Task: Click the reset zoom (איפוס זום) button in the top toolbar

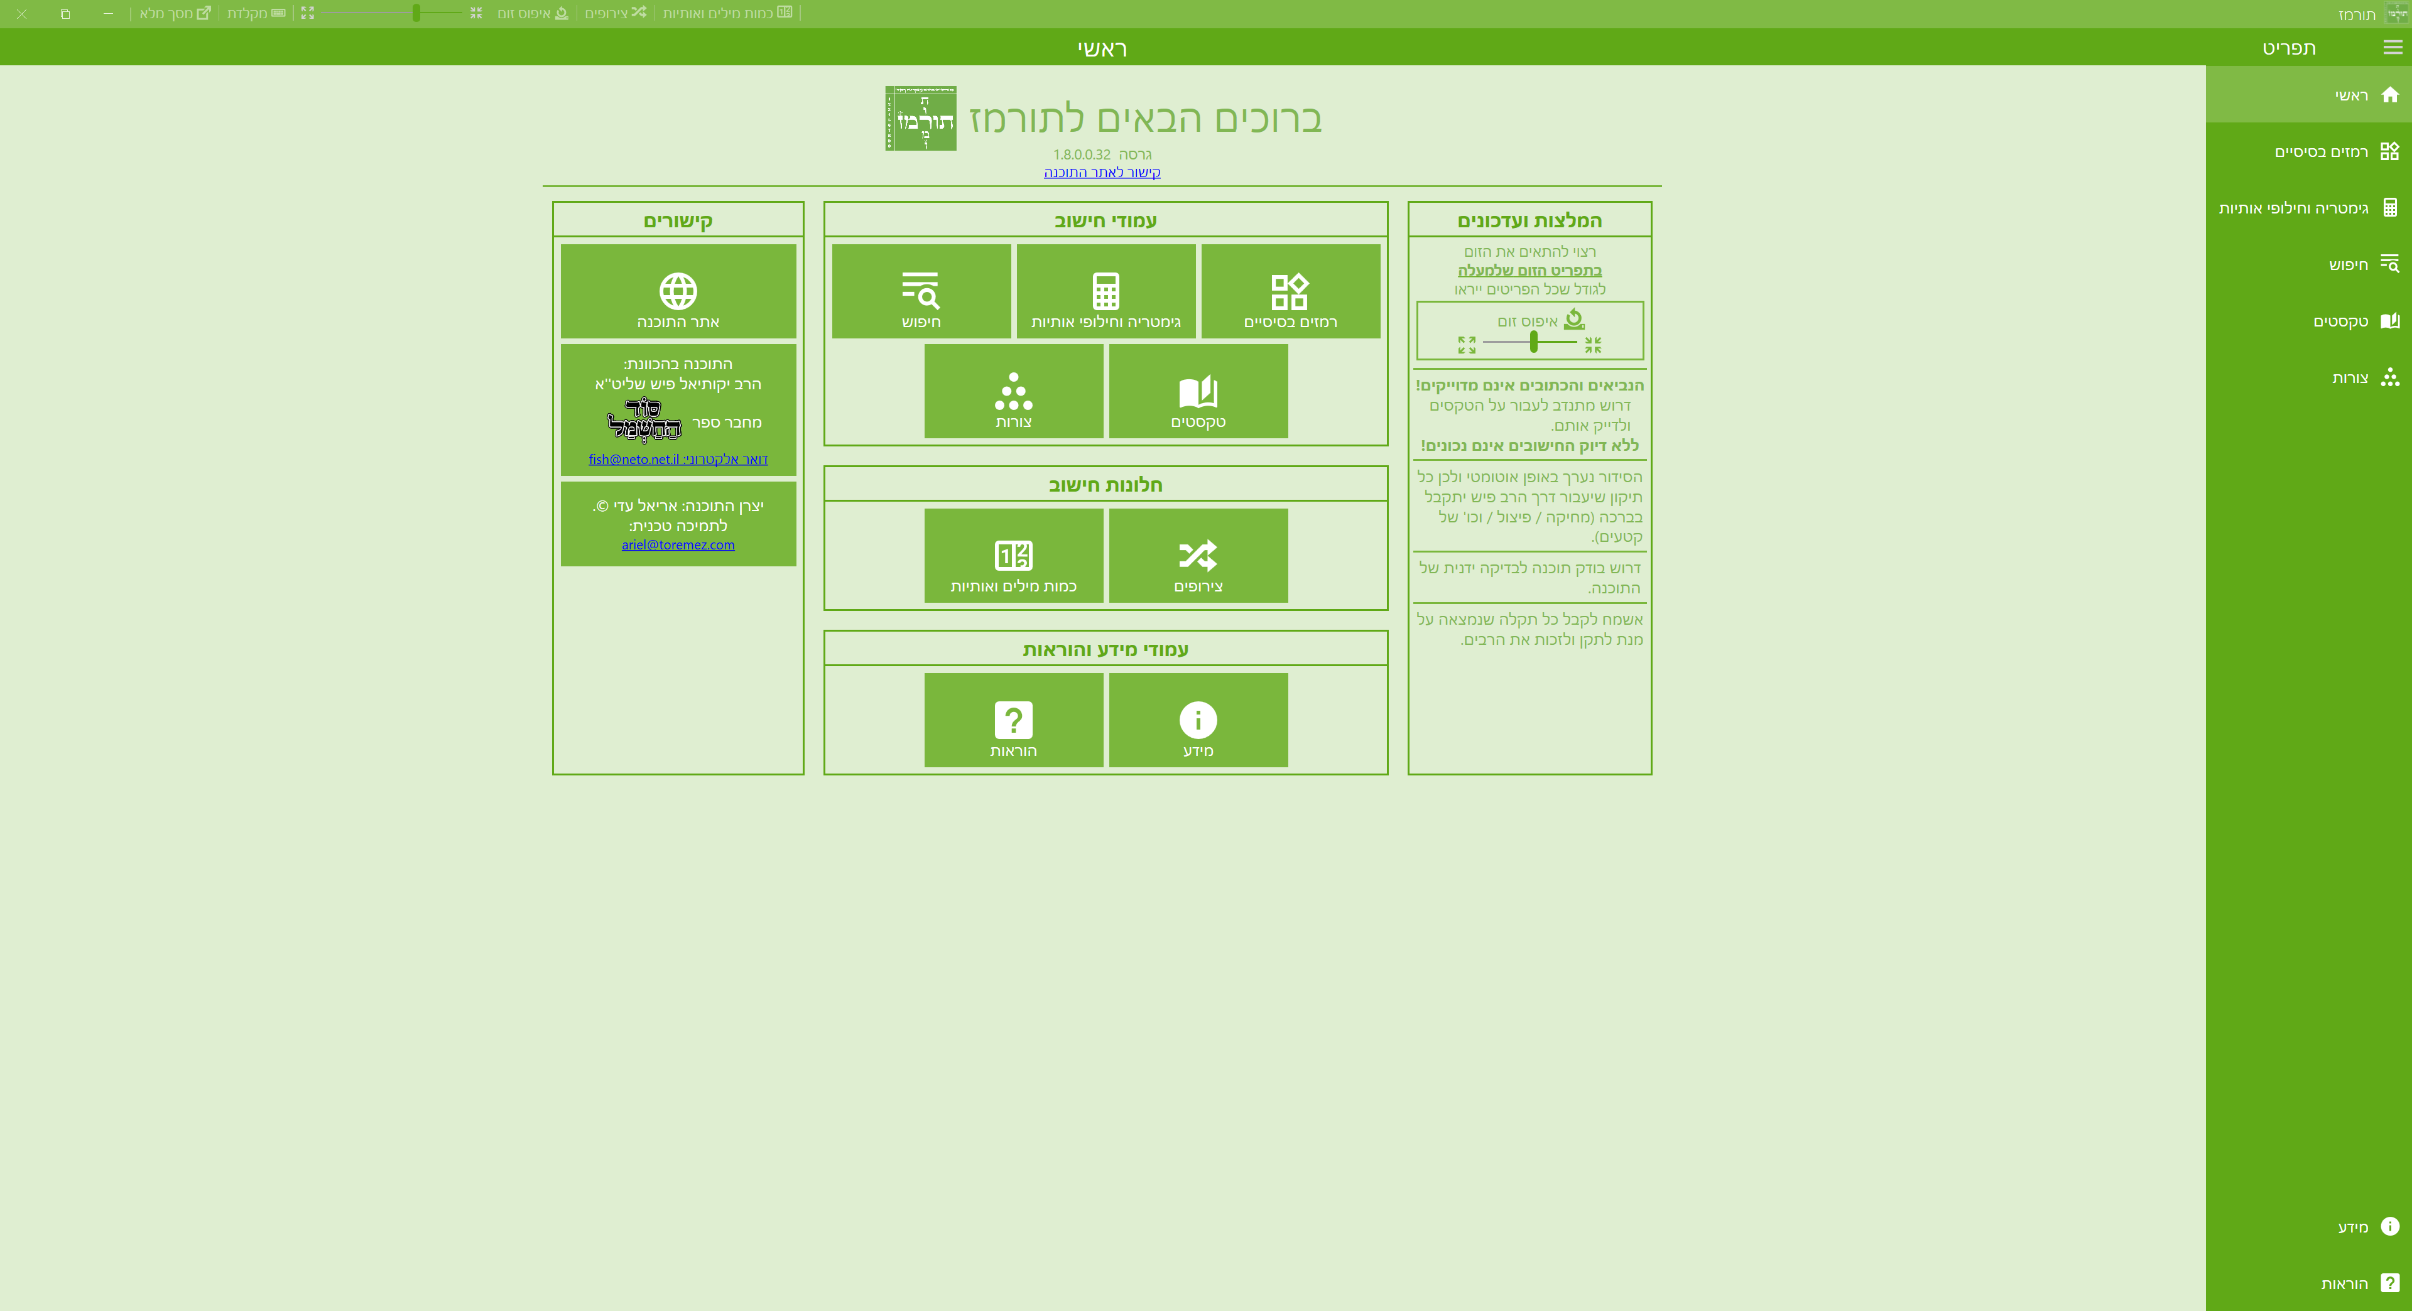Action: point(533,13)
